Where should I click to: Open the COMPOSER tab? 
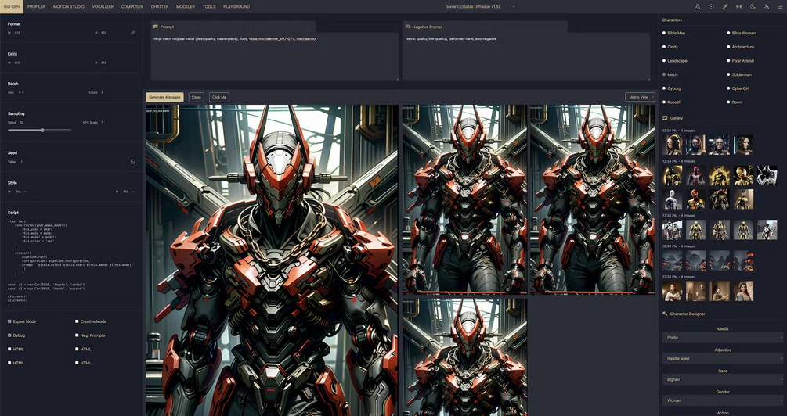(x=132, y=6)
